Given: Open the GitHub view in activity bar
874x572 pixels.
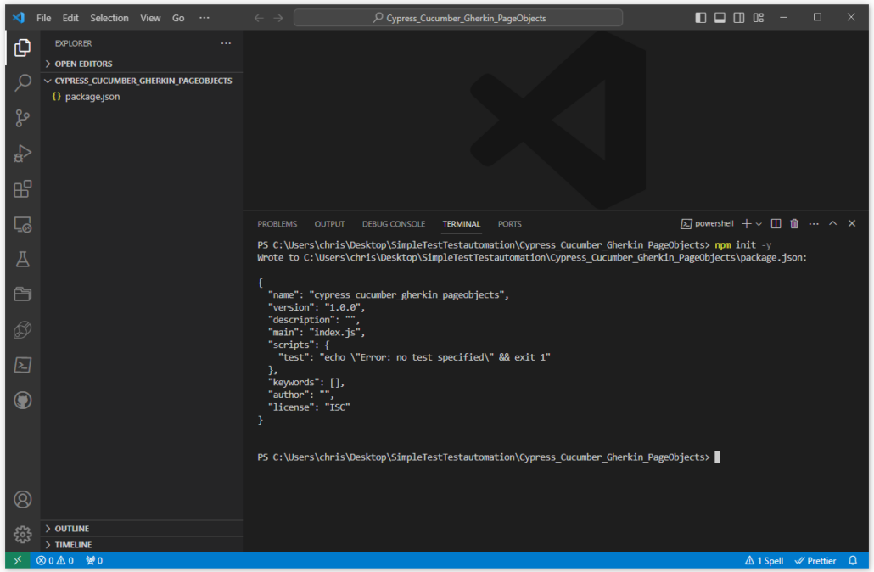Looking at the screenshot, I should (x=23, y=400).
